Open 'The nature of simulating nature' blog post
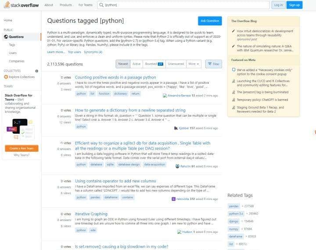The height and width of the screenshot is (250, 316). point(265,48)
